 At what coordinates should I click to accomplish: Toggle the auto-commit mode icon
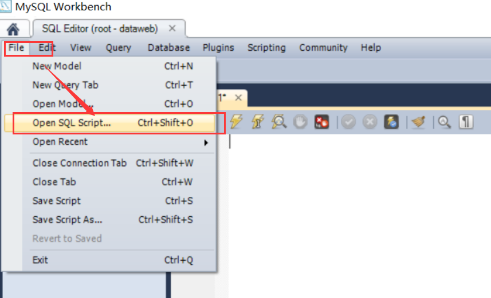tap(391, 122)
